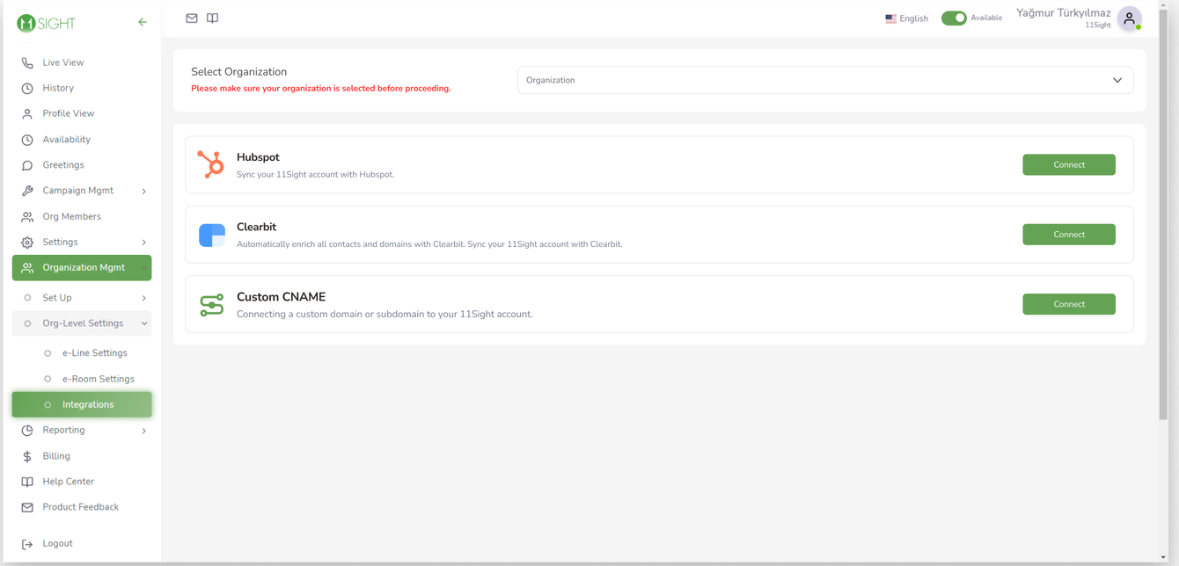Click the 11Sight logo
Image resolution: width=1179 pixels, height=566 pixels.
coord(46,23)
